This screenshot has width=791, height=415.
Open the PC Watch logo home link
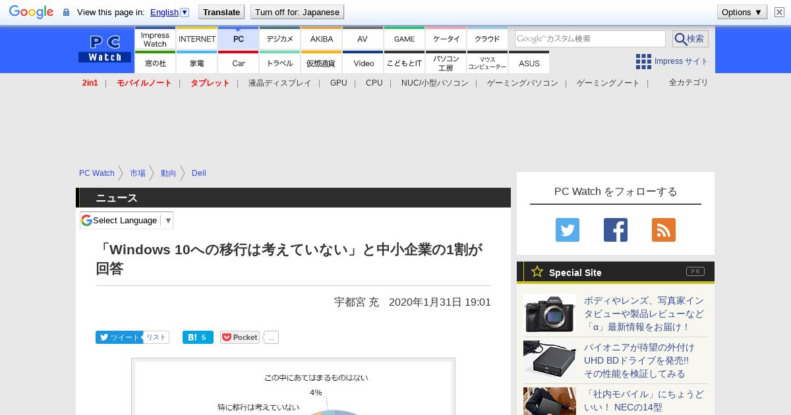coord(105,49)
